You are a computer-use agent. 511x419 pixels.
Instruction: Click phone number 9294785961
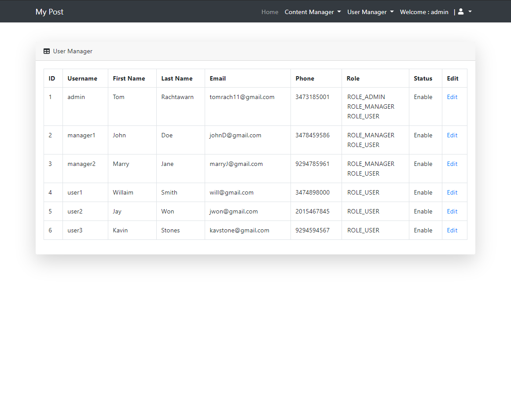[x=312, y=164]
